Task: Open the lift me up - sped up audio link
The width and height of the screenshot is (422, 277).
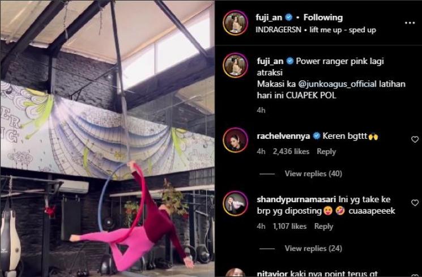Action: point(342,30)
